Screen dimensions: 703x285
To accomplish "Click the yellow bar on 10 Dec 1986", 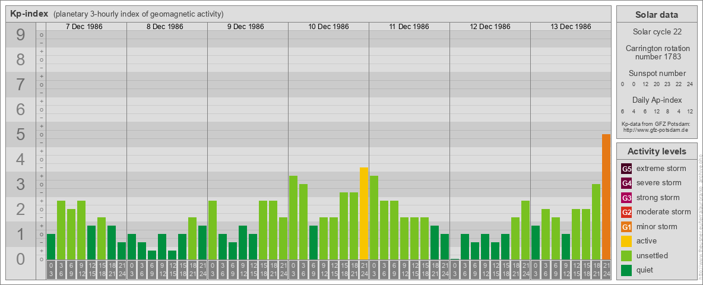I will tap(364, 213).
